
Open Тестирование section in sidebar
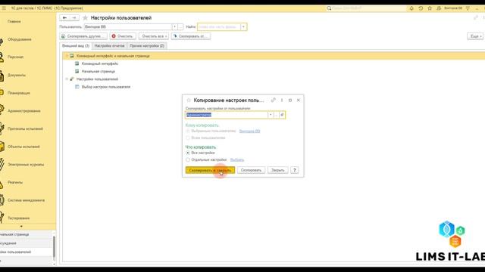coord(18,218)
